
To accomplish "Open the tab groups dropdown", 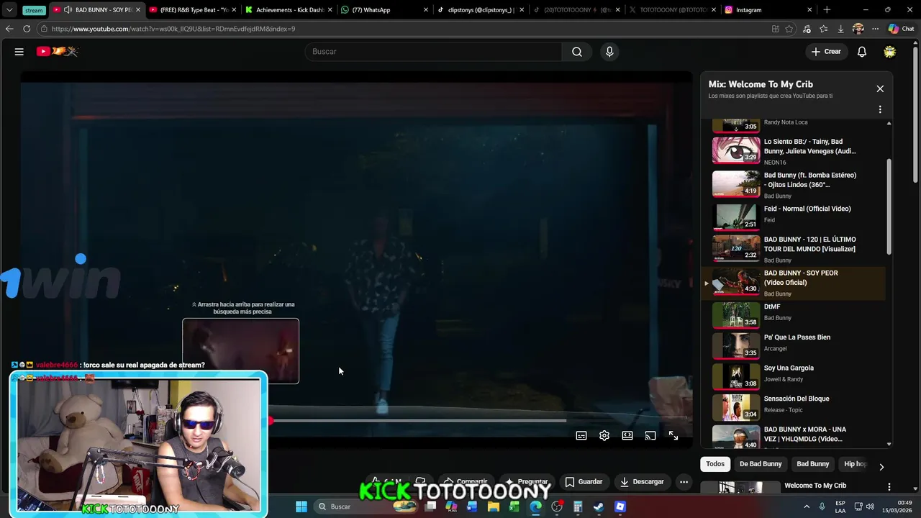I will 9,10.
